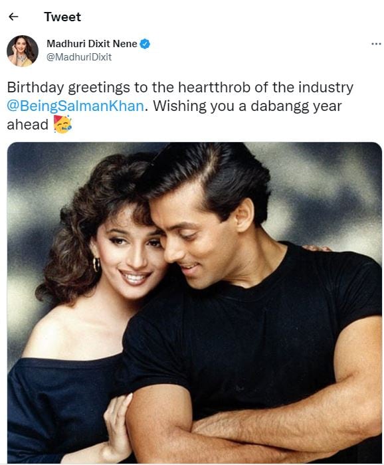
Task: Open the attached tweet photo
Action: coord(195,302)
